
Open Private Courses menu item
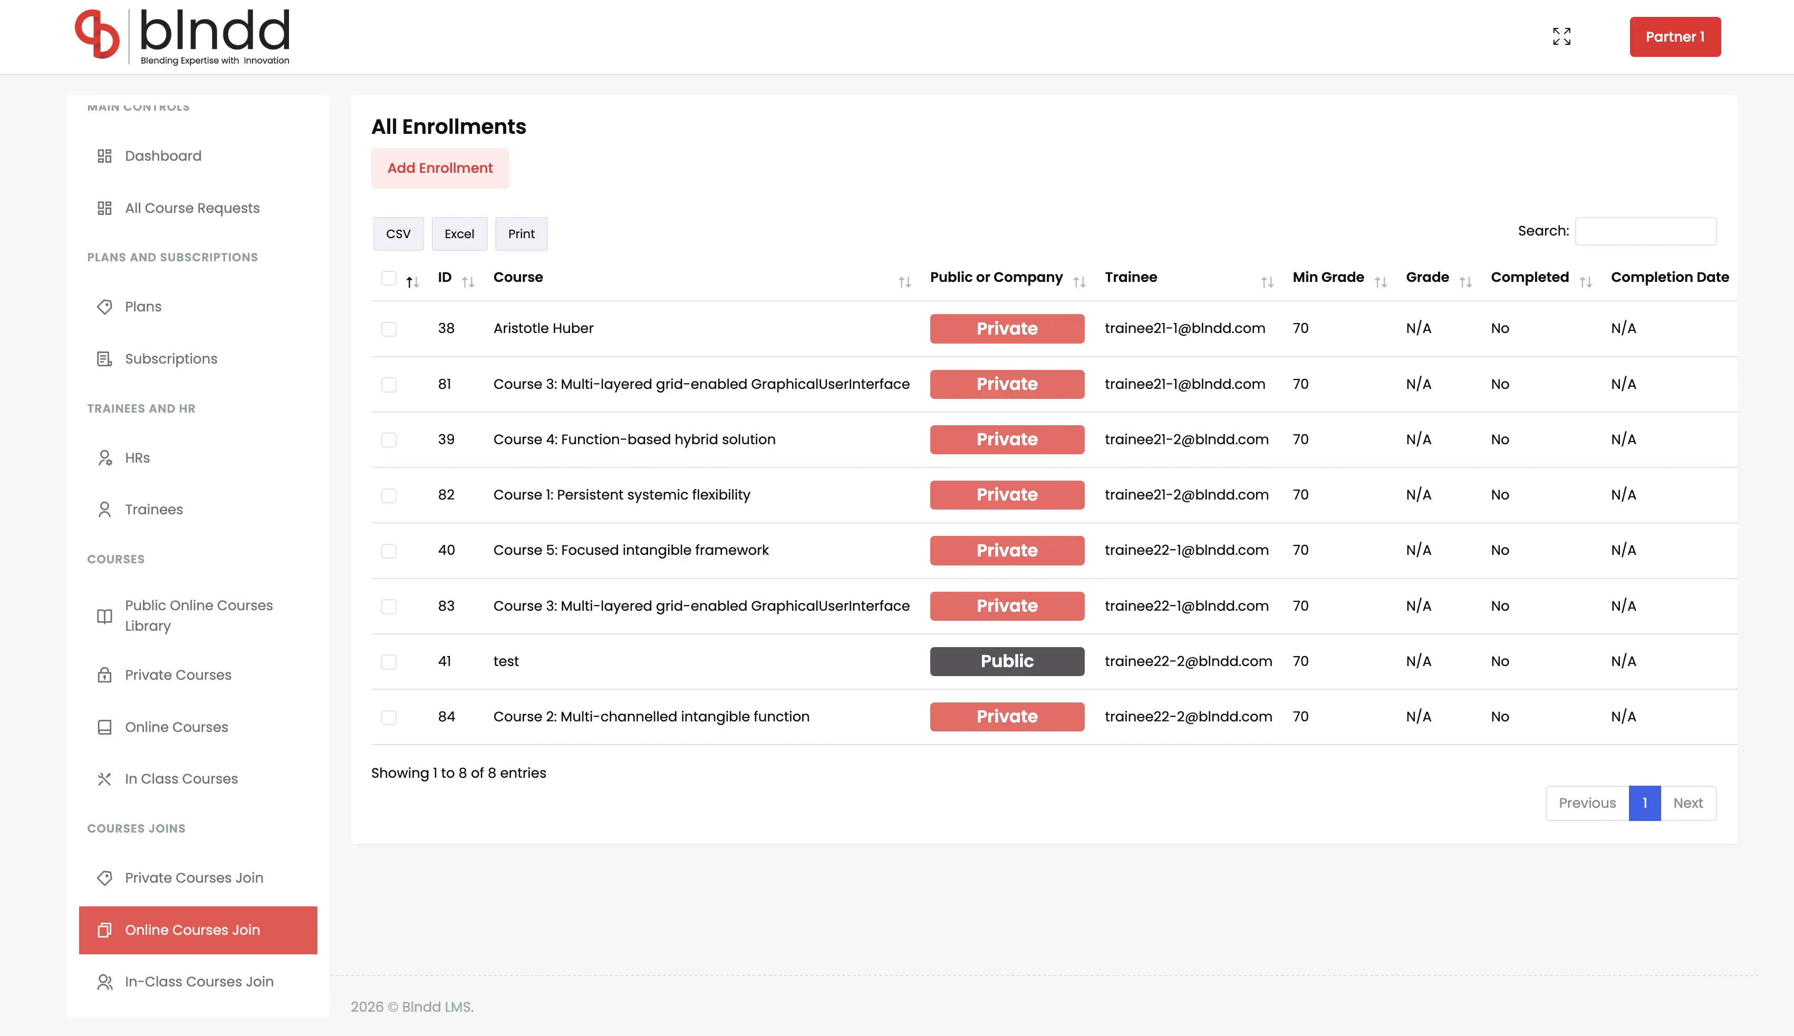click(x=198, y=675)
